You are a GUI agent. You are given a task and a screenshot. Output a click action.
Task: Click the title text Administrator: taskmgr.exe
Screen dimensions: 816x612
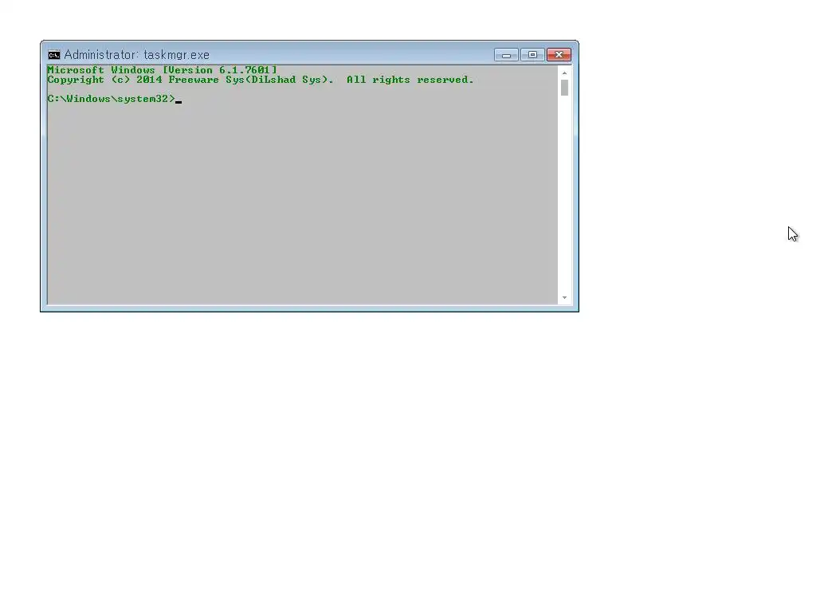(x=137, y=55)
